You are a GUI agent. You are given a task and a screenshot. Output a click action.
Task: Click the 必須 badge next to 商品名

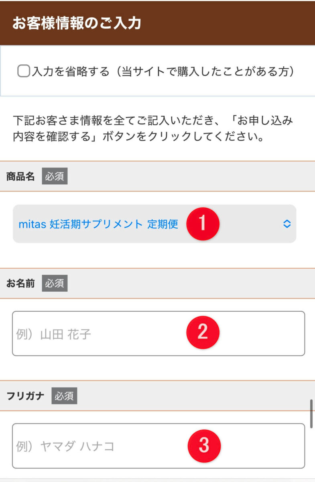click(x=55, y=176)
